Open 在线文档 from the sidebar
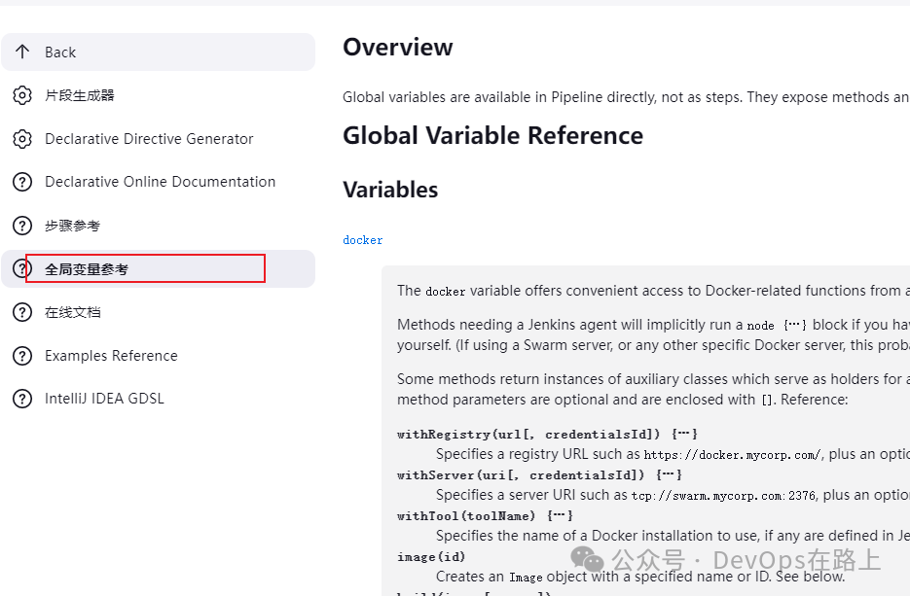Screen dimensions: 910x596 tap(158, 312)
